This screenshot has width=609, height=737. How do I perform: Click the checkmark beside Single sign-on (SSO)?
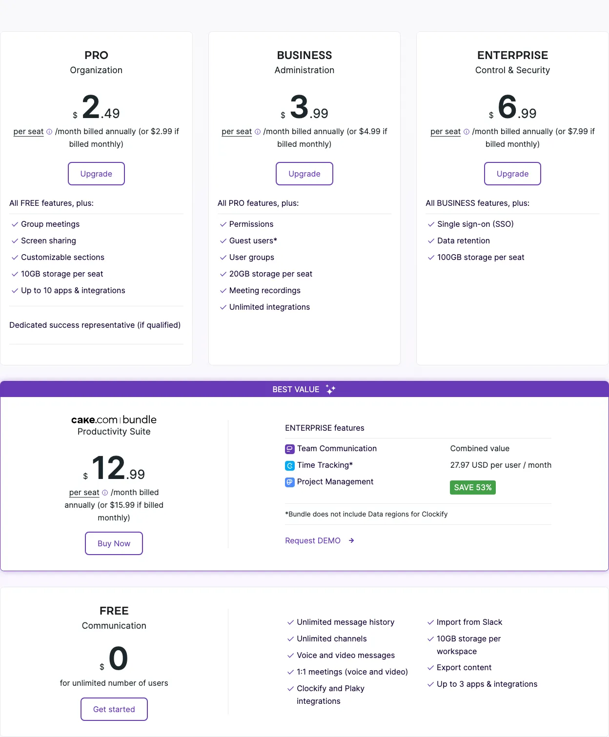point(431,224)
